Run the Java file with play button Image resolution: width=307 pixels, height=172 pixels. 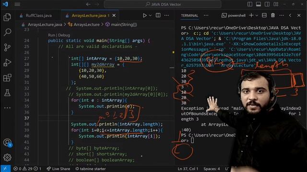(x=144, y=15)
